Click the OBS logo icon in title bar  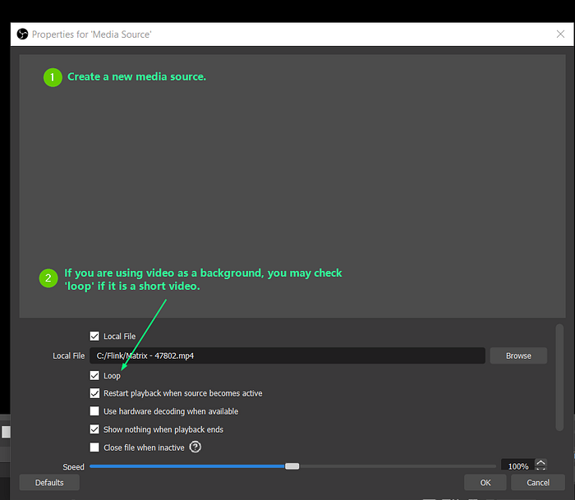tap(22, 34)
